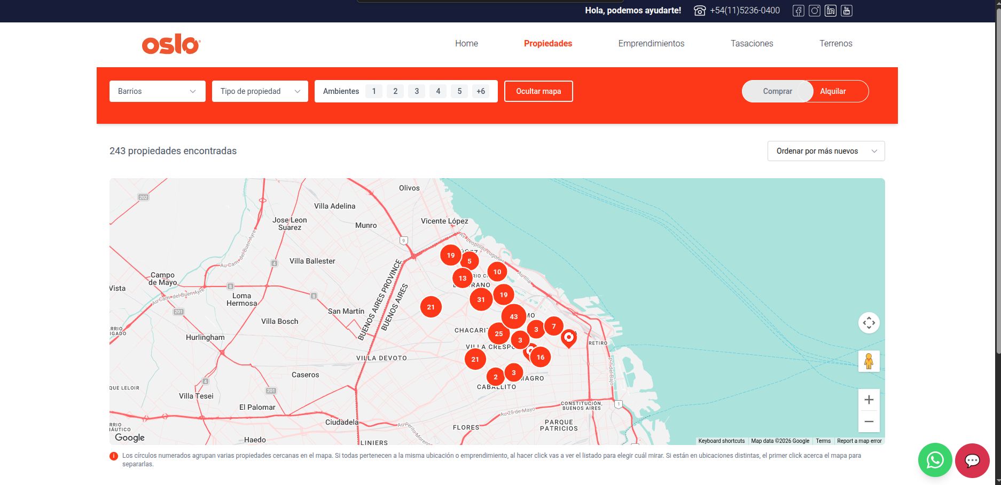
Task: Click the page vertical scrollbar
Action: [x=998, y=181]
